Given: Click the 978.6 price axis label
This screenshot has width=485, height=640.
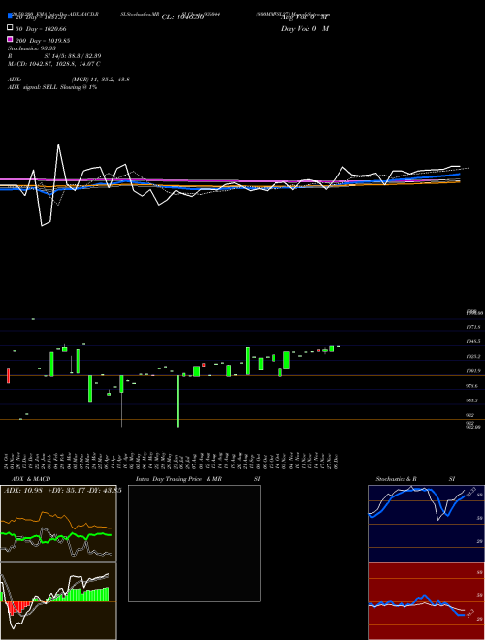Looking at the screenshot, I should click(x=472, y=386).
